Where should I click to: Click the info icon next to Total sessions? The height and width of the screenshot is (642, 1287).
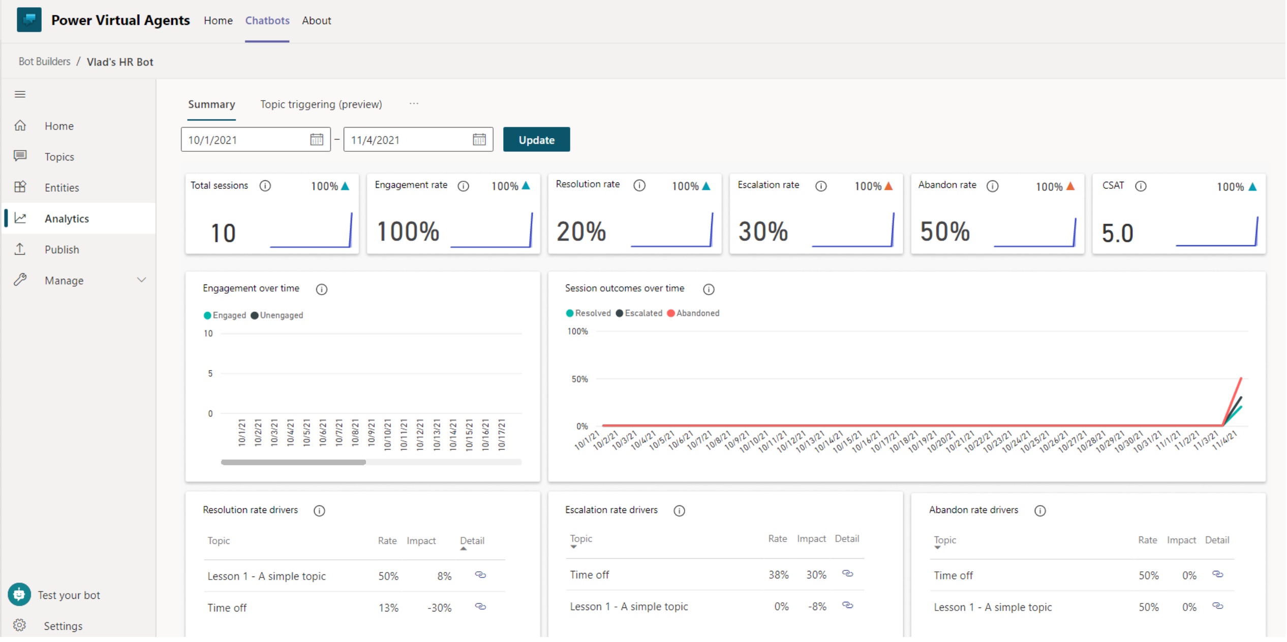(x=266, y=186)
